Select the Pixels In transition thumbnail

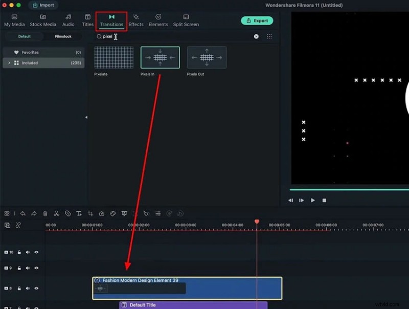pyautogui.click(x=160, y=57)
